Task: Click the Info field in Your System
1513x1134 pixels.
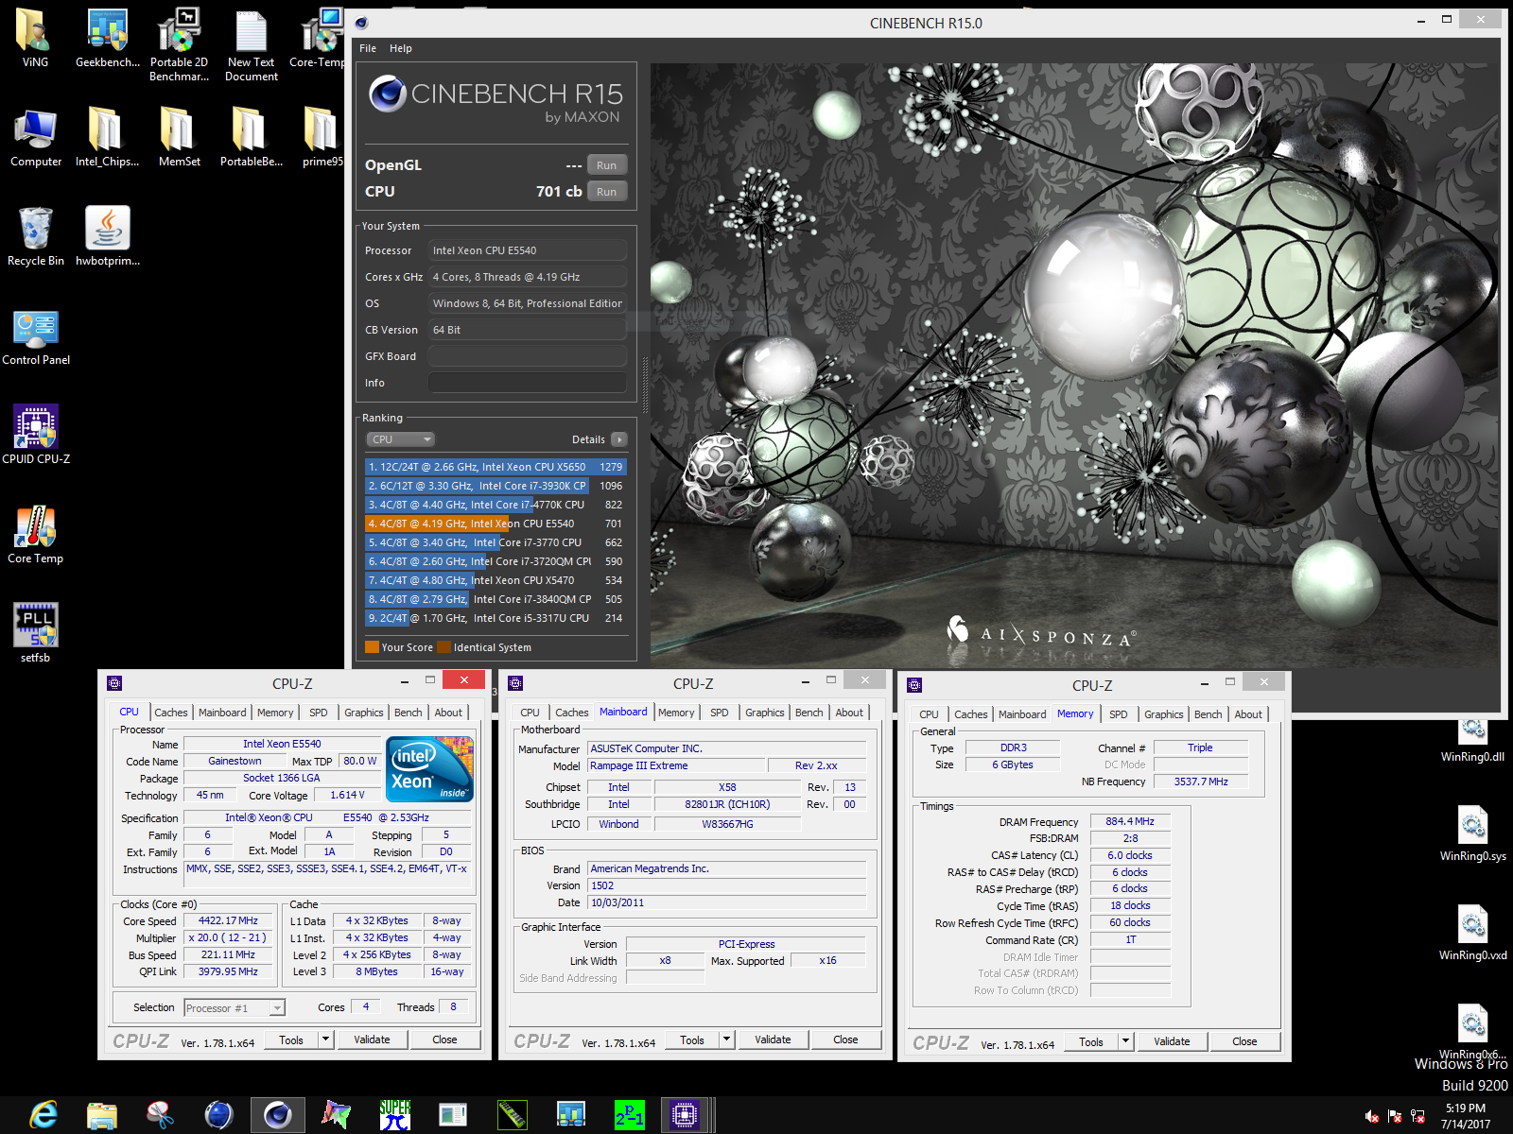Action: coord(528,383)
